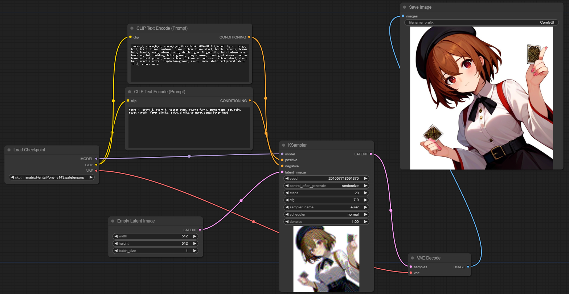Click the Save Image node title
This screenshot has height=294, width=569.
pyautogui.click(x=420, y=7)
